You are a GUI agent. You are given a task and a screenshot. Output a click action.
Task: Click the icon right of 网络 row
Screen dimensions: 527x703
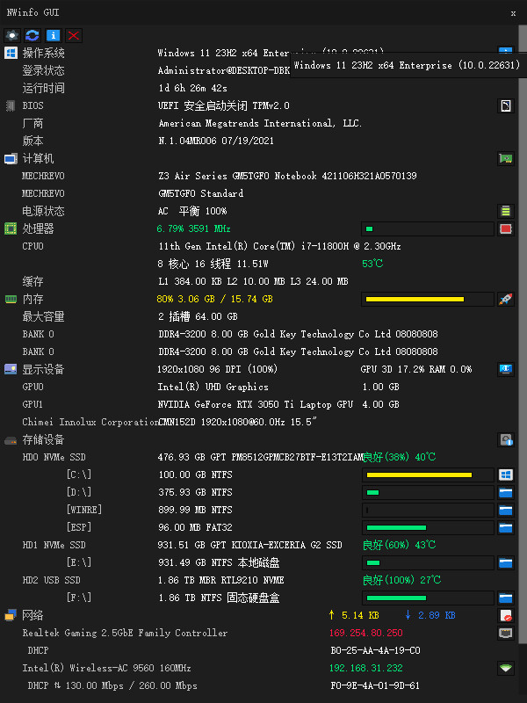(506, 616)
